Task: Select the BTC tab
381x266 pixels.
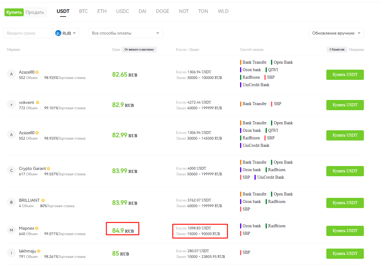Action: (x=83, y=11)
